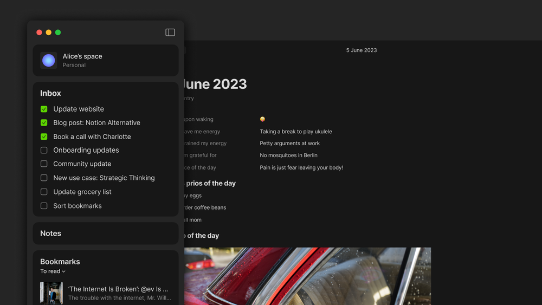Tick the Update grocery list checkbox
Image resolution: width=542 pixels, height=305 pixels.
tap(44, 192)
